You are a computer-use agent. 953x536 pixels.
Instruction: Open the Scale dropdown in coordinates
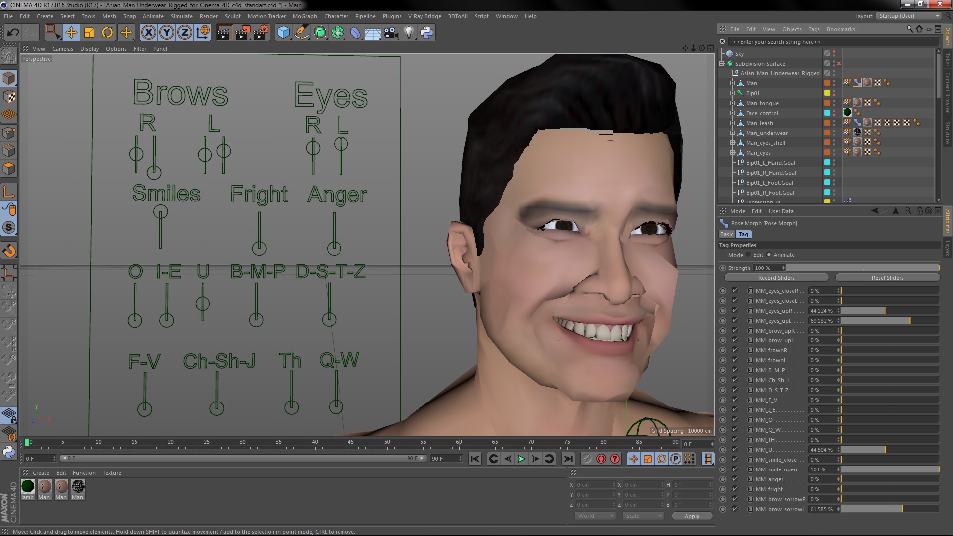coord(643,516)
